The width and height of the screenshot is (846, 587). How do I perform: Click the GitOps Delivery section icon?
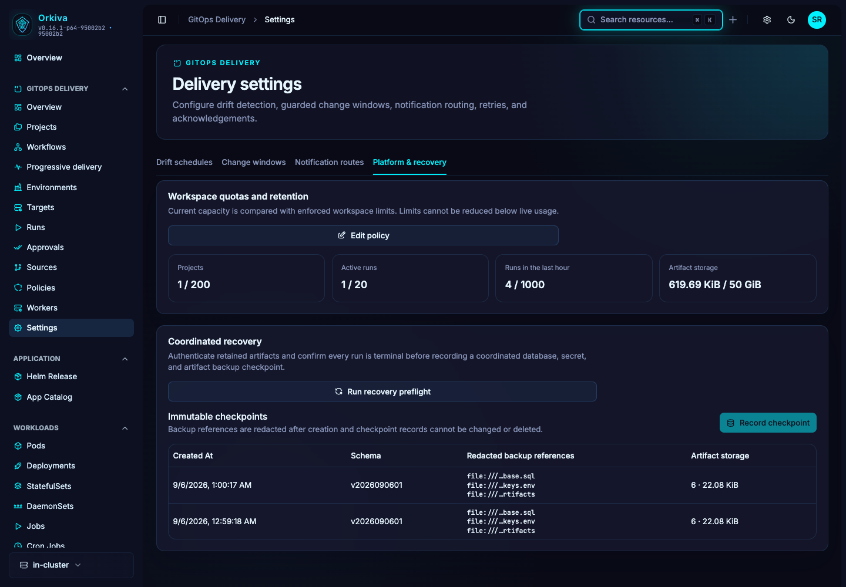tap(18, 89)
